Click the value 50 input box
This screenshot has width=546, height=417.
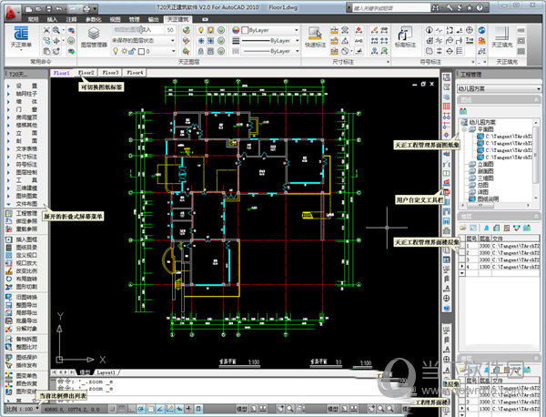click(x=169, y=30)
